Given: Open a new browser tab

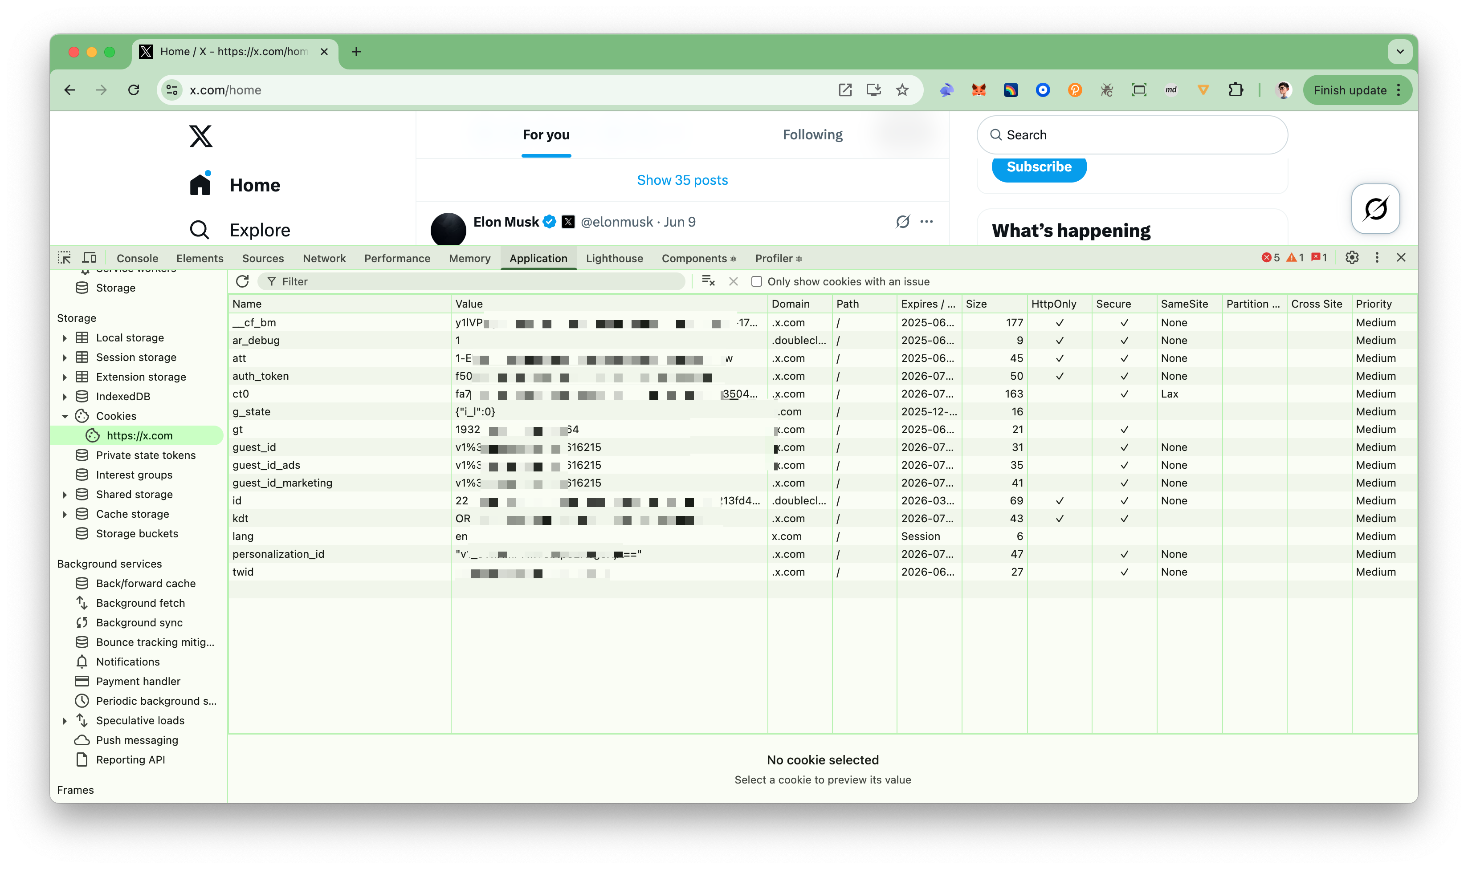Looking at the screenshot, I should (x=356, y=52).
